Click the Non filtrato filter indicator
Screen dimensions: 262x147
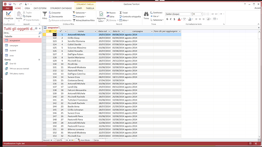coord(84,140)
